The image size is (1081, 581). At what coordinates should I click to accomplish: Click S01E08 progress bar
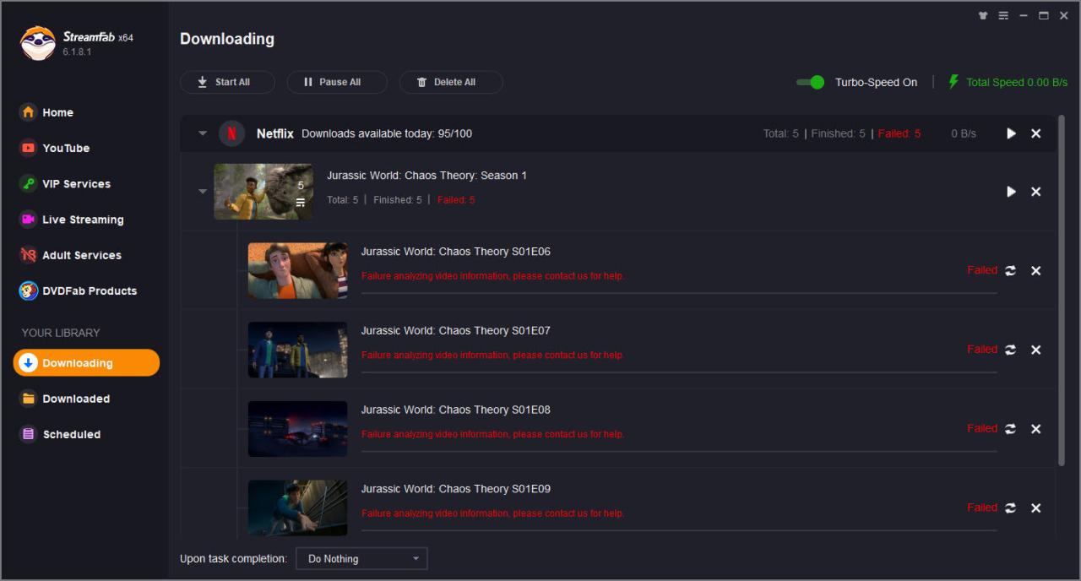[x=679, y=452]
